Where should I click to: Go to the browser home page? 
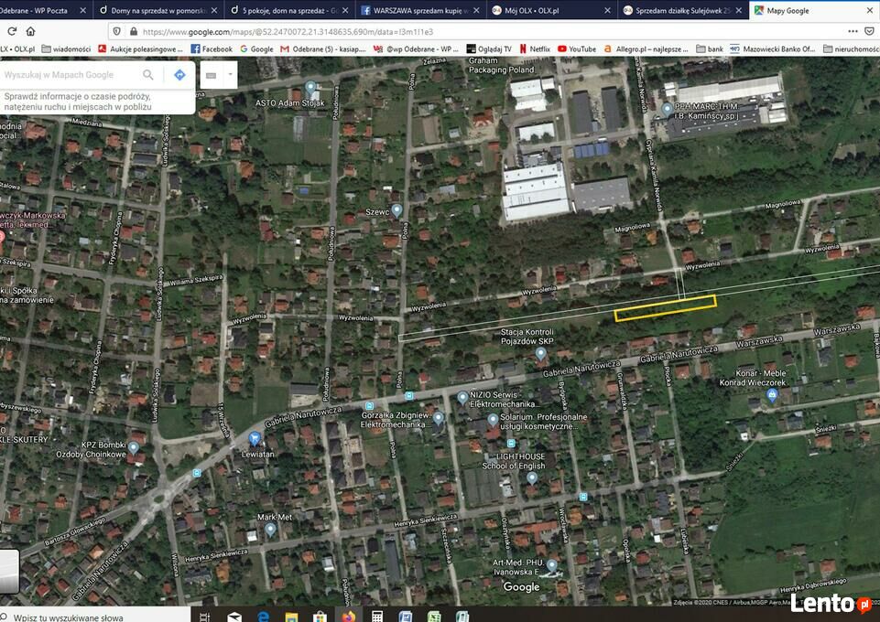tap(31, 31)
